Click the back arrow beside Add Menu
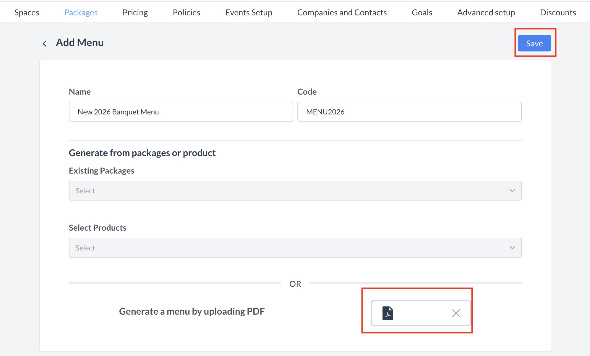Viewport: 590px width, 356px height. 45,43
